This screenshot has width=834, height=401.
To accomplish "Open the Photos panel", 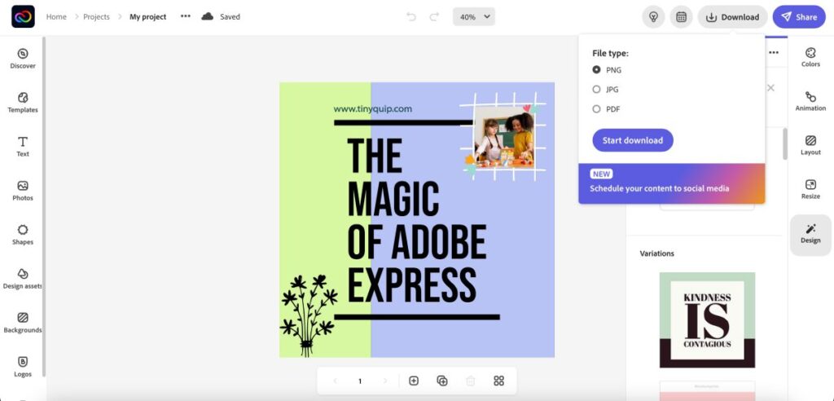I will 23,191.
